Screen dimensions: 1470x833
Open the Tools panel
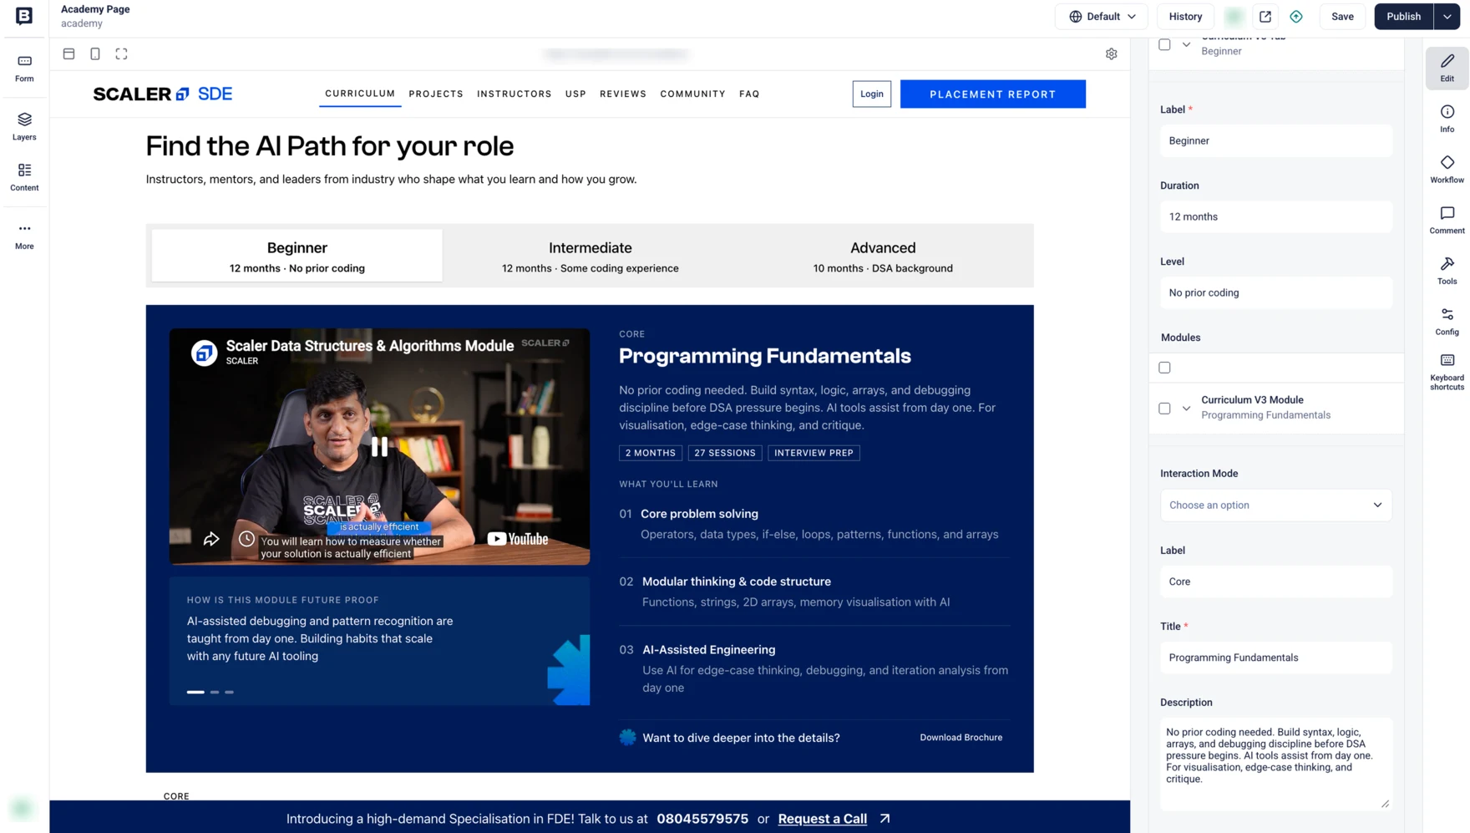tap(1447, 271)
